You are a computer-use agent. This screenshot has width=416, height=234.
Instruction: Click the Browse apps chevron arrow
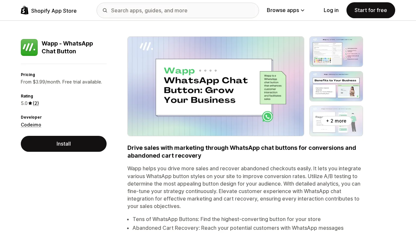pyautogui.click(x=303, y=10)
